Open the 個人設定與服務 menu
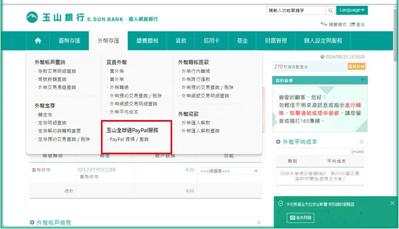 (323, 40)
